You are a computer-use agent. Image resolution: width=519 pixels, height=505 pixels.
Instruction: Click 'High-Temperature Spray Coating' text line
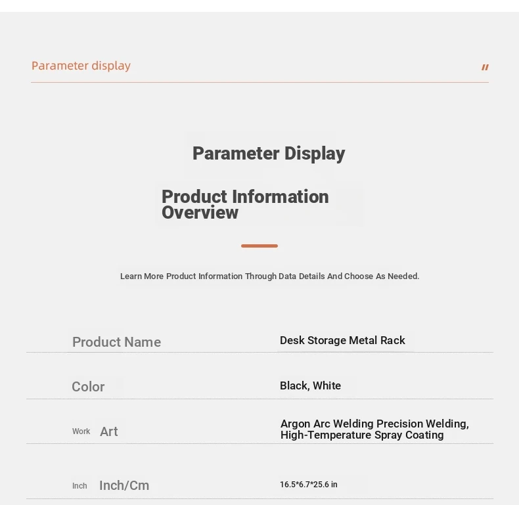[x=362, y=435]
